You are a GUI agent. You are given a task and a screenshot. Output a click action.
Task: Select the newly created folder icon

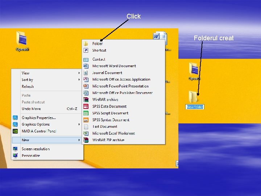[193, 97]
